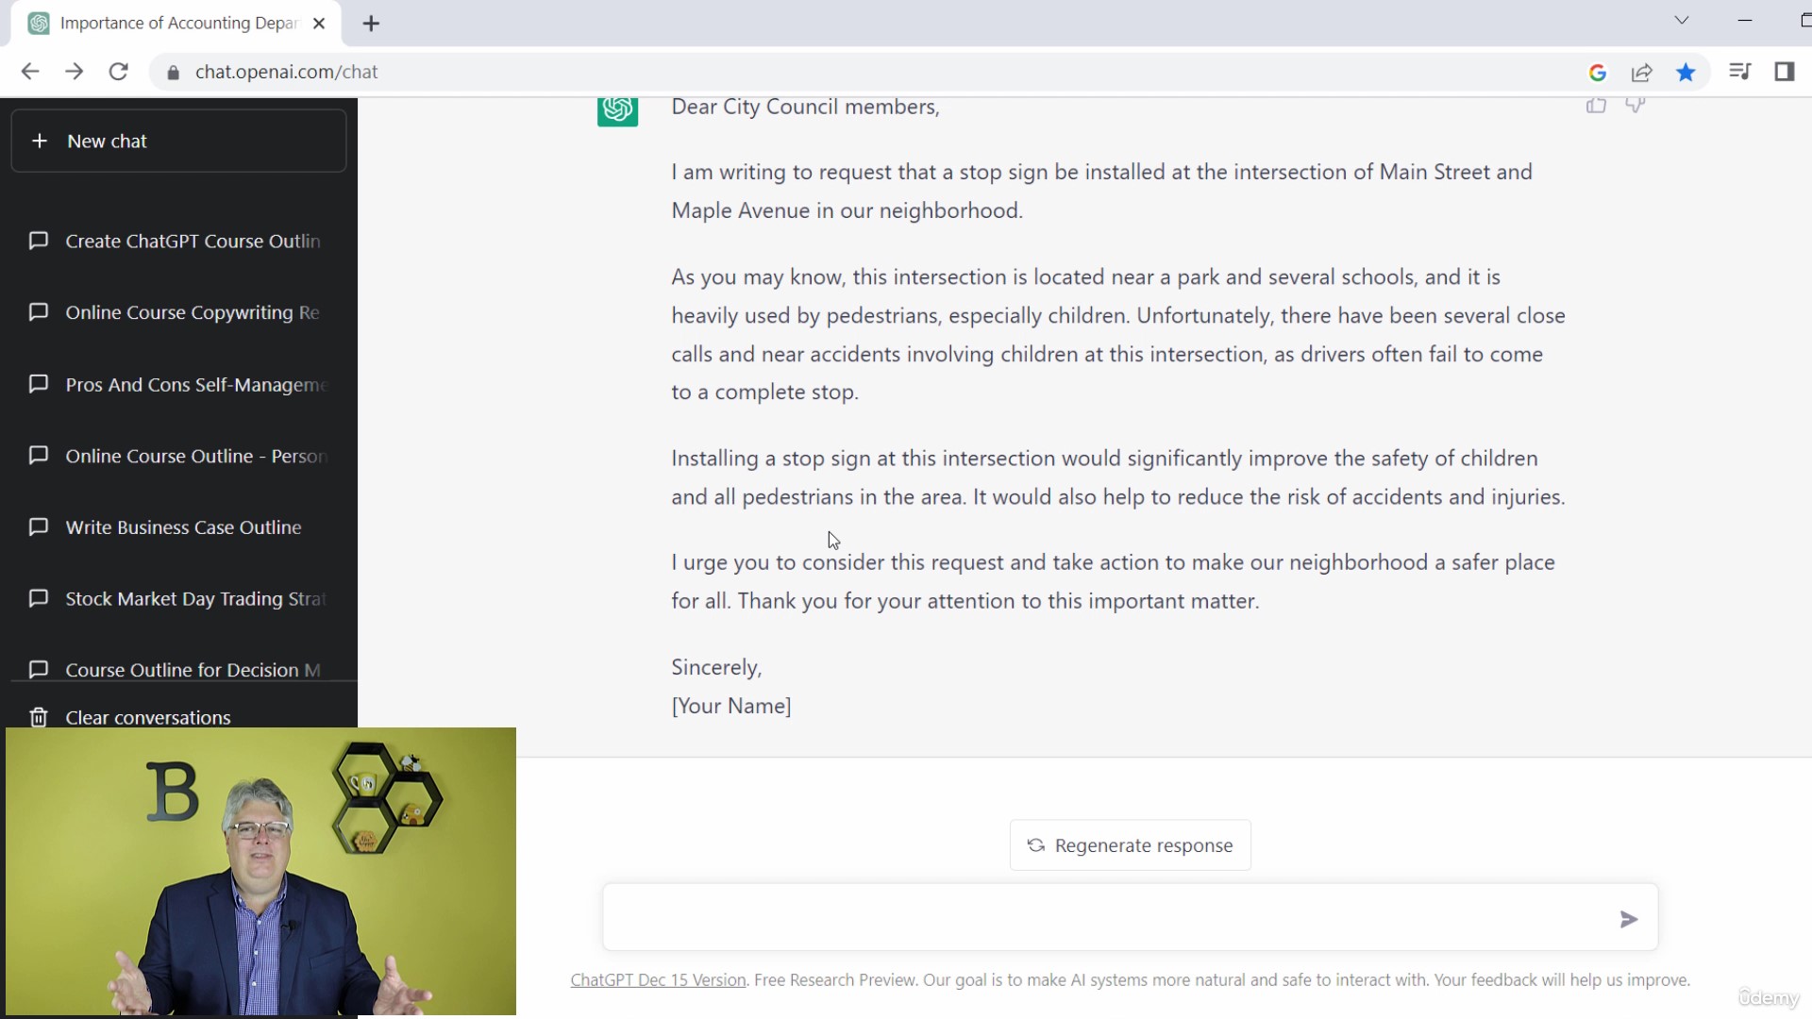Open Create ChatGPT Course Outline conversation
1812x1019 pixels.
178,242
